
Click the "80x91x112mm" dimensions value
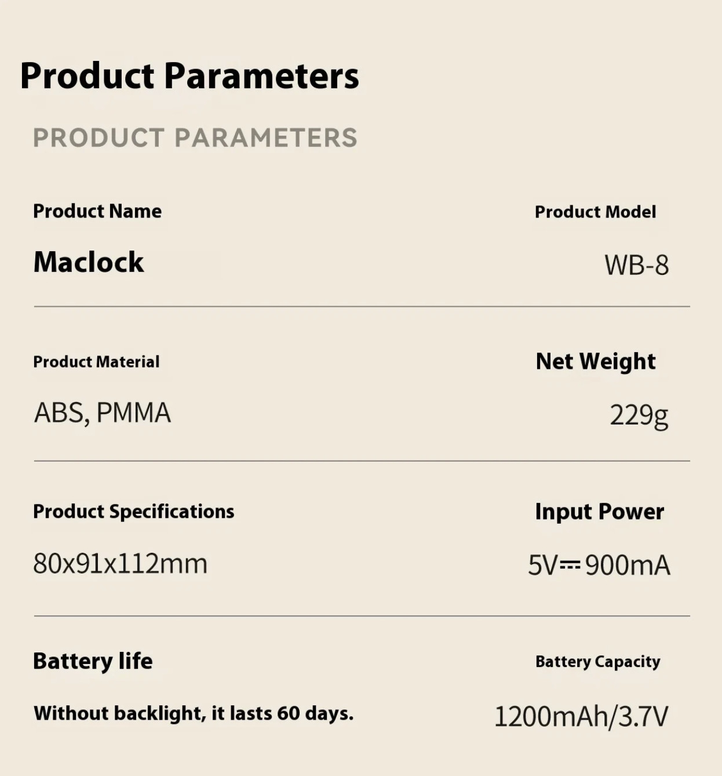[120, 564]
